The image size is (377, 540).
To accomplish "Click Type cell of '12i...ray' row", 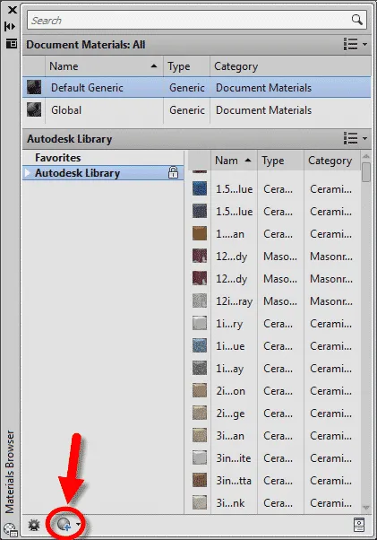I will [280, 301].
